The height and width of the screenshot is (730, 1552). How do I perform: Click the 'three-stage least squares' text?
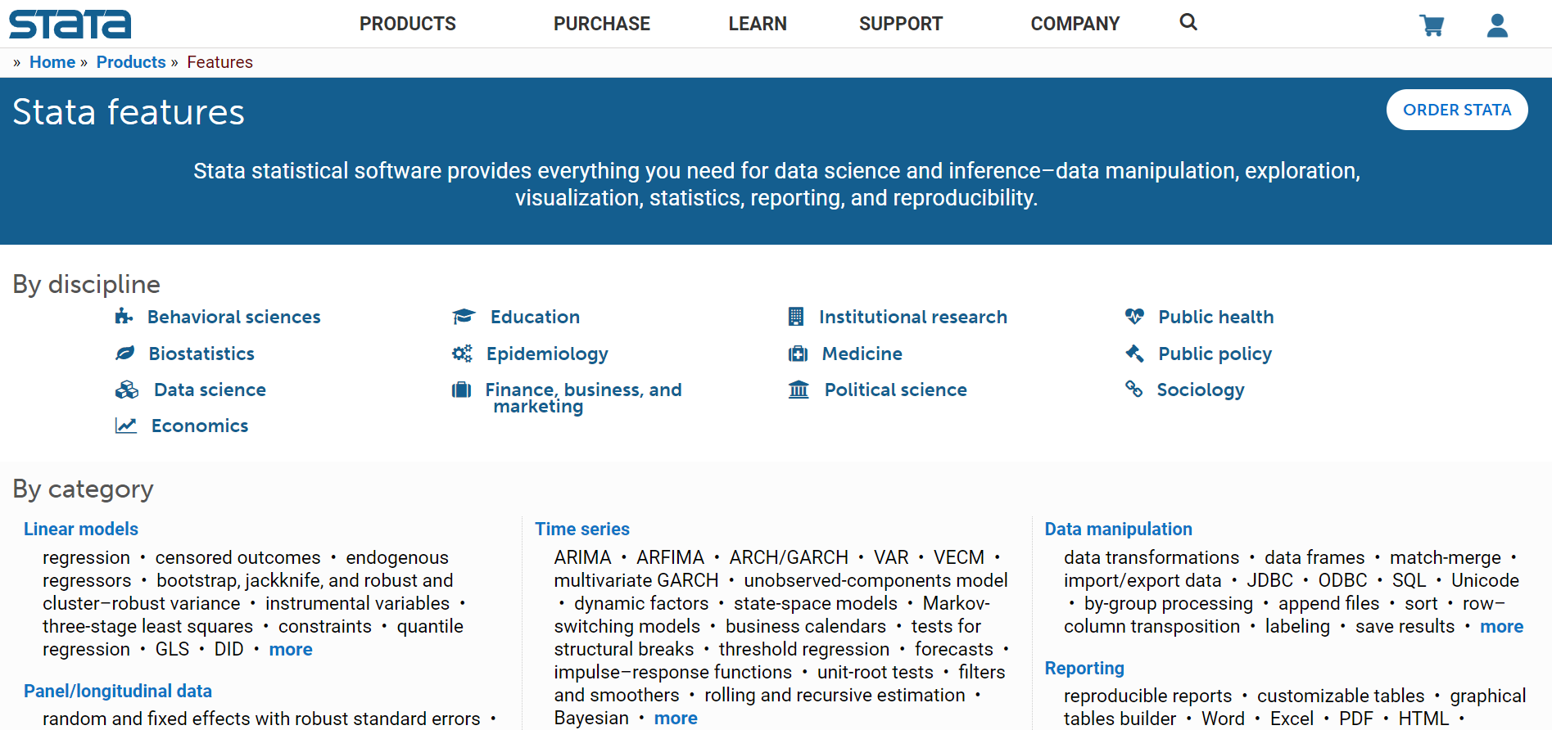click(x=148, y=626)
